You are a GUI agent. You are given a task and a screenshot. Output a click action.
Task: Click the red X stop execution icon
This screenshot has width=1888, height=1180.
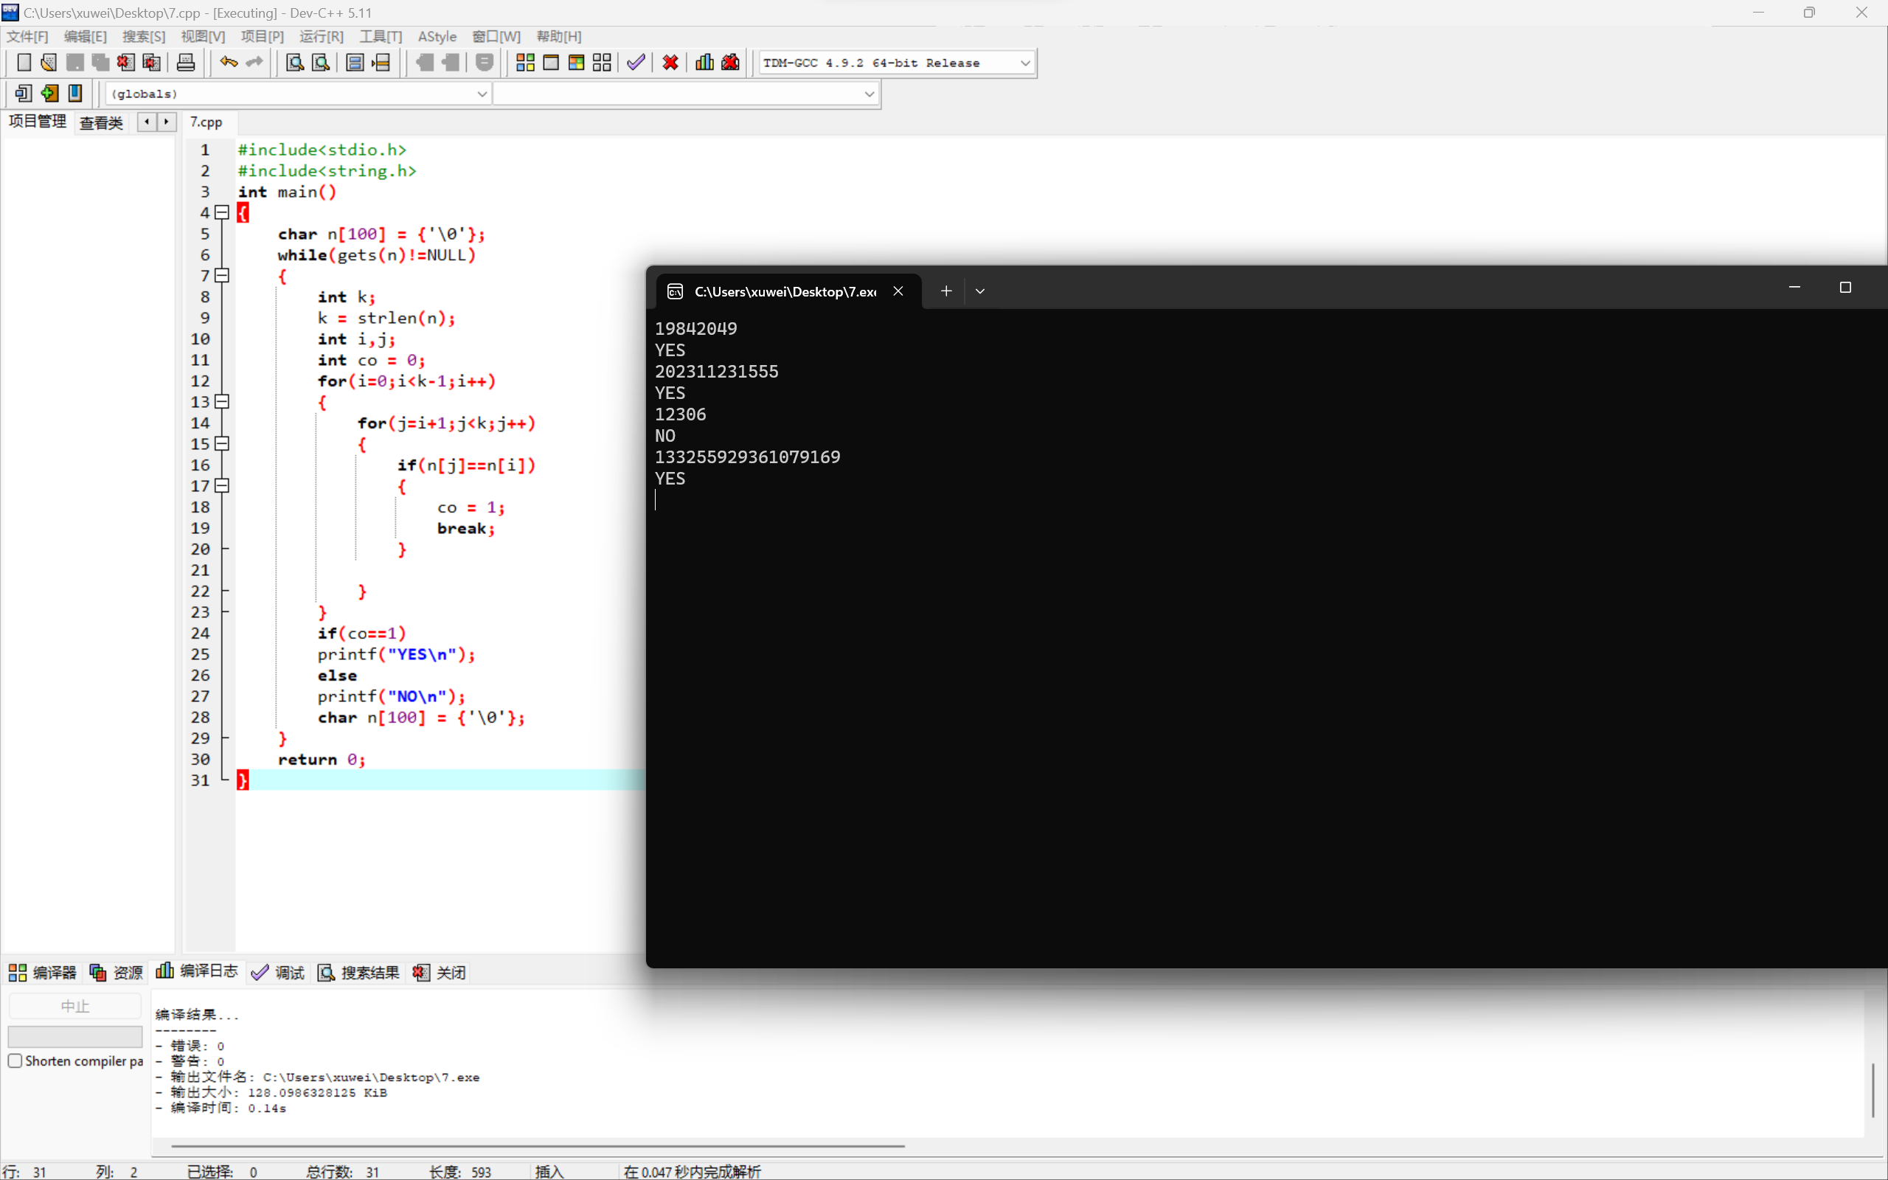point(670,63)
